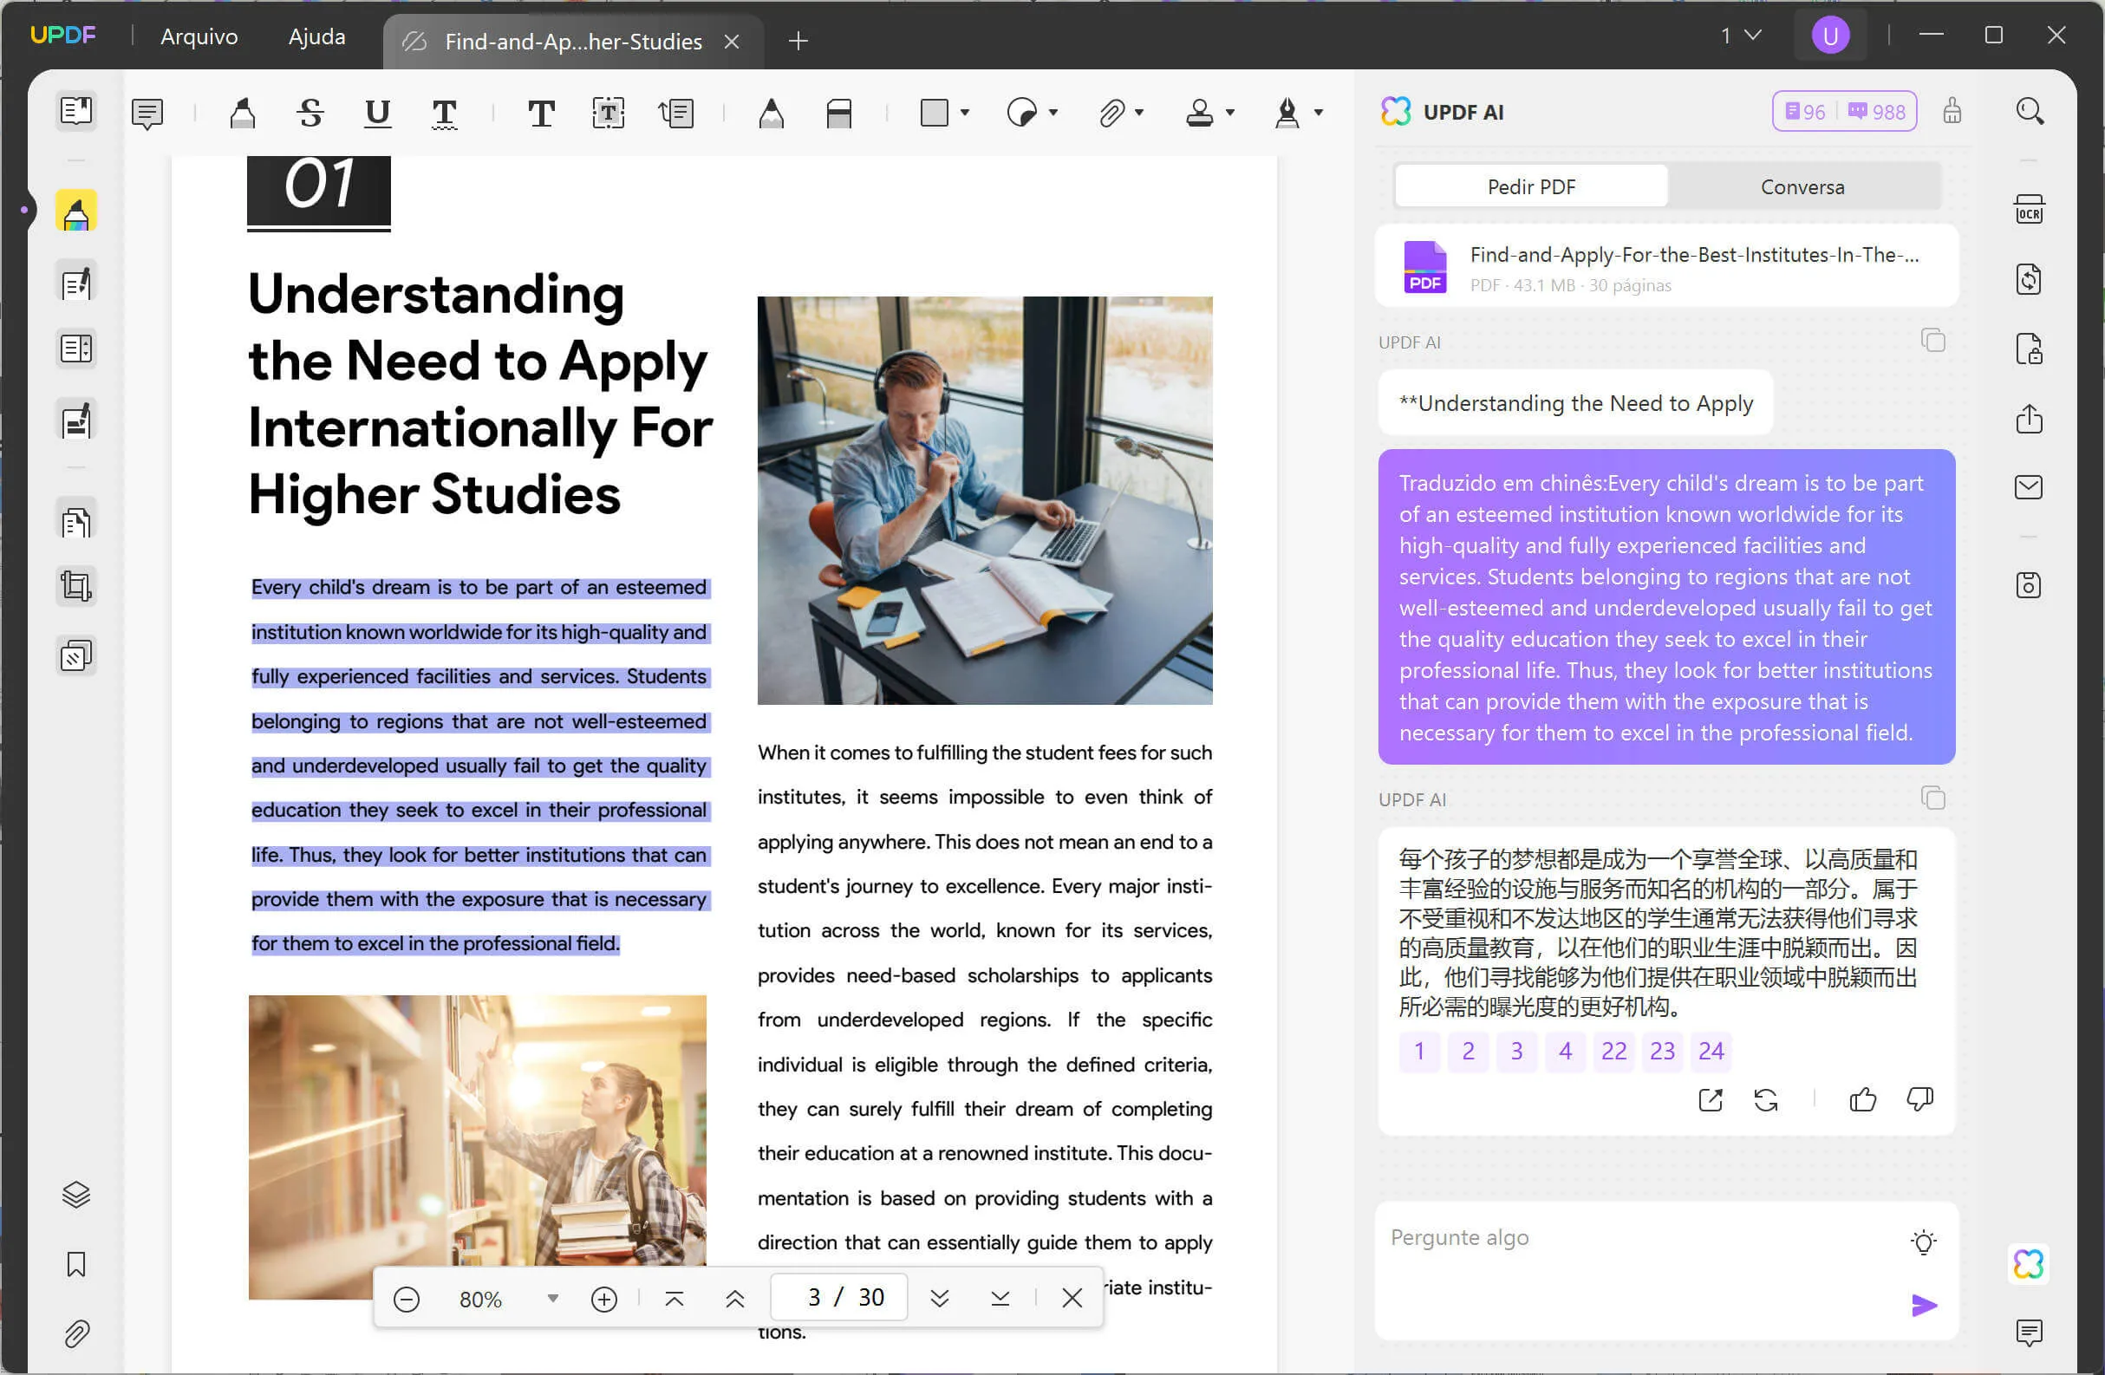Screen dimensions: 2105x1375
Task: Open the search panel
Action: tap(2029, 112)
